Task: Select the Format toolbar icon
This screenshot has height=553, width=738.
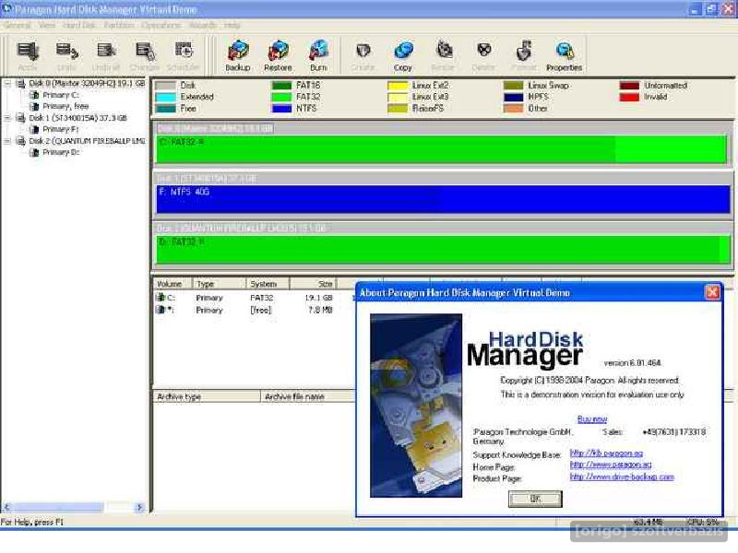Action: (x=524, y=51)
